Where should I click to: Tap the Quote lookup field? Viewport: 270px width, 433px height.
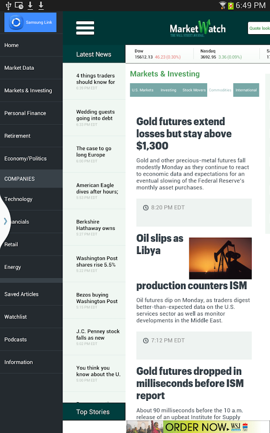click(259, 28)
